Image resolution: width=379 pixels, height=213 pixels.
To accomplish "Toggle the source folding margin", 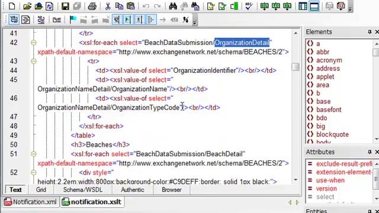I will click(x=139, y=20).
